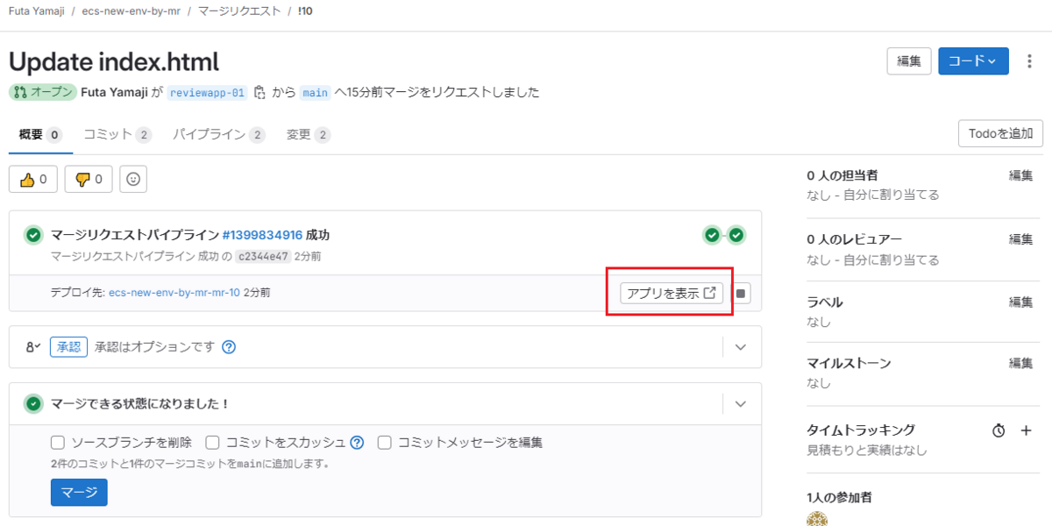1052x526 pixels.
Task: Click the アプリを表示 button
Action: point(672,294)
